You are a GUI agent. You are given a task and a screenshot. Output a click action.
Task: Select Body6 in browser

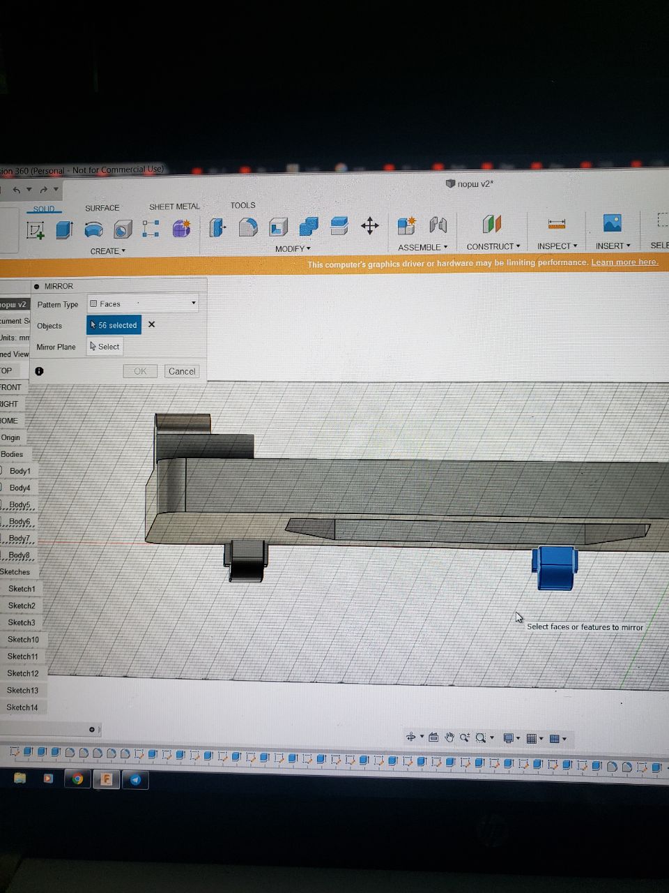point(20,521)
